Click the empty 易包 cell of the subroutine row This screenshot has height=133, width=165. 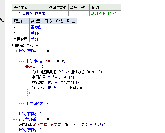(x=84, y=13)
